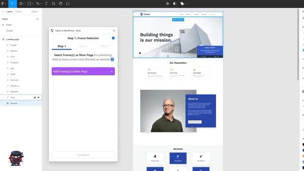304x171 pixels.
Task: Open the main menu dropdown arrow
Action: click(x=5, y=4)
